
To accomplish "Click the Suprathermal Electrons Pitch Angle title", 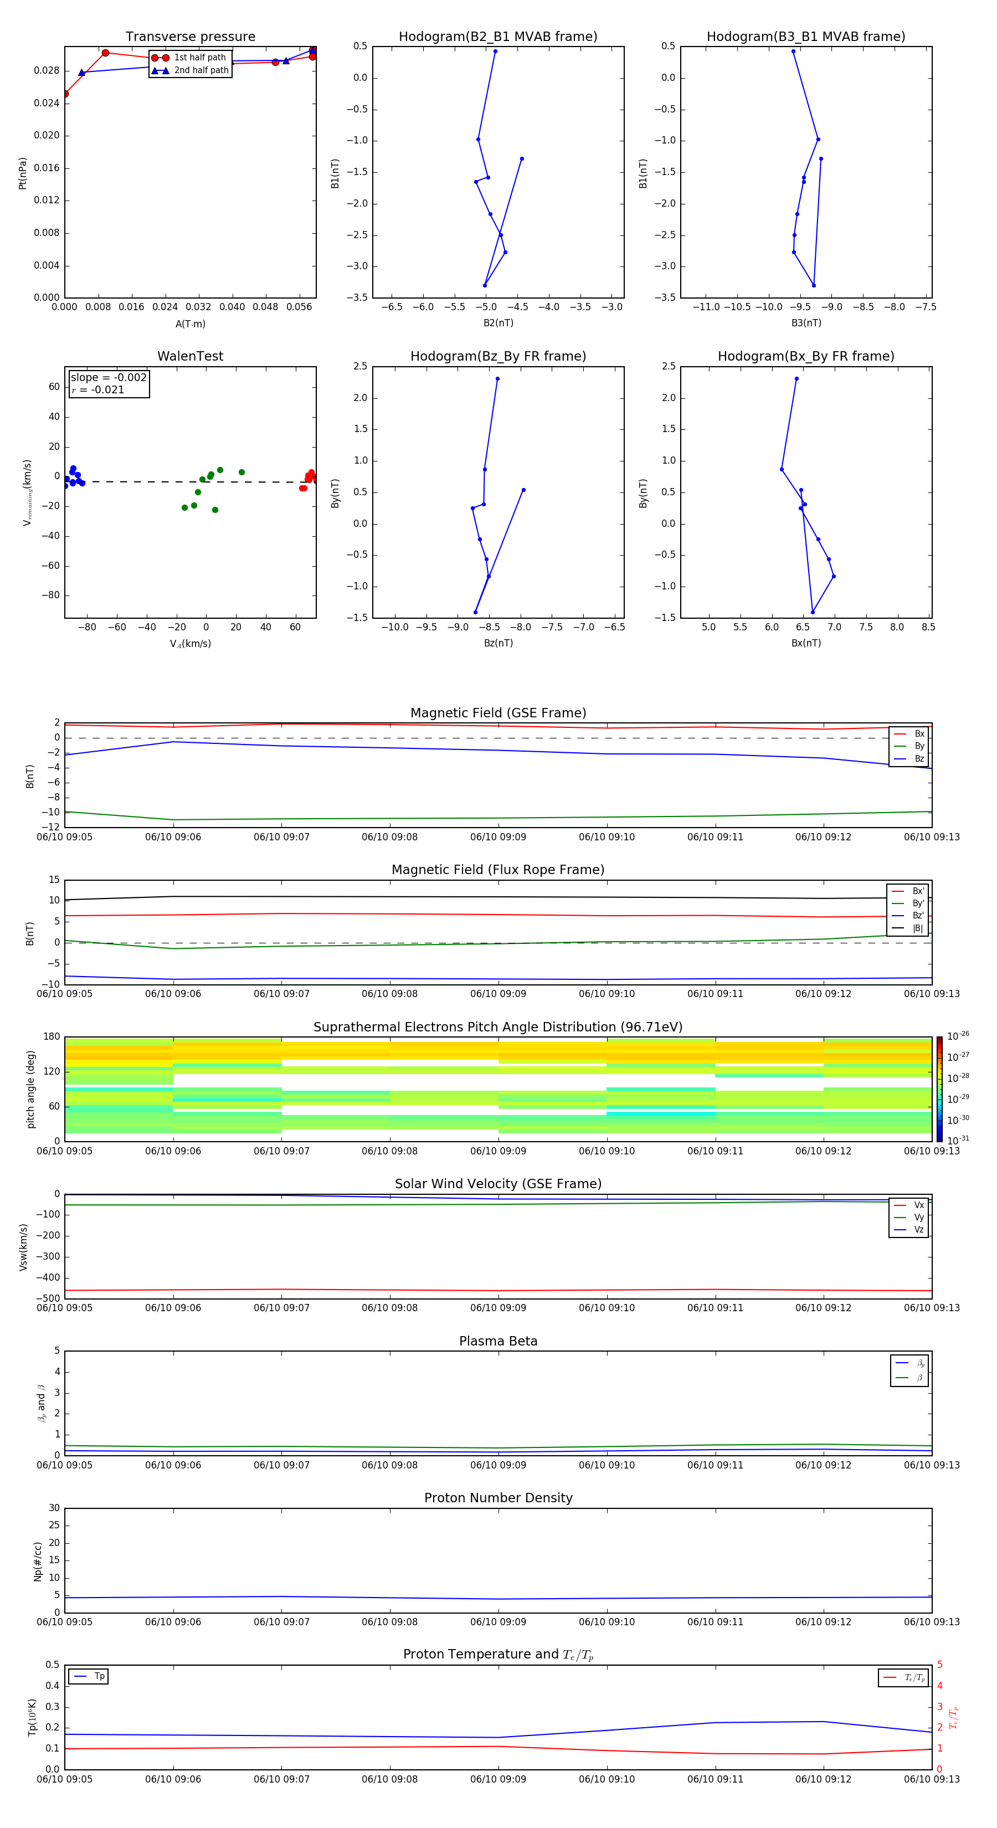I will click(x=498, y=1028).
